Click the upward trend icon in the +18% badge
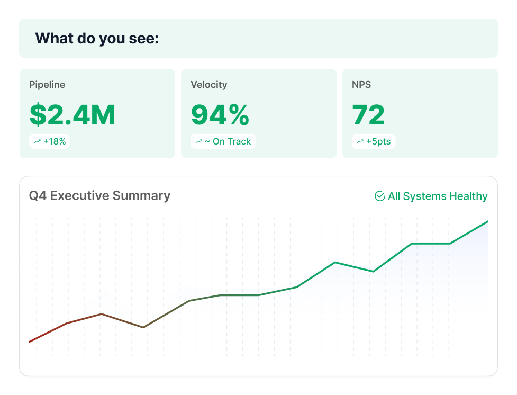The height and width of the screenshot is (395, 517). [38, 141]
